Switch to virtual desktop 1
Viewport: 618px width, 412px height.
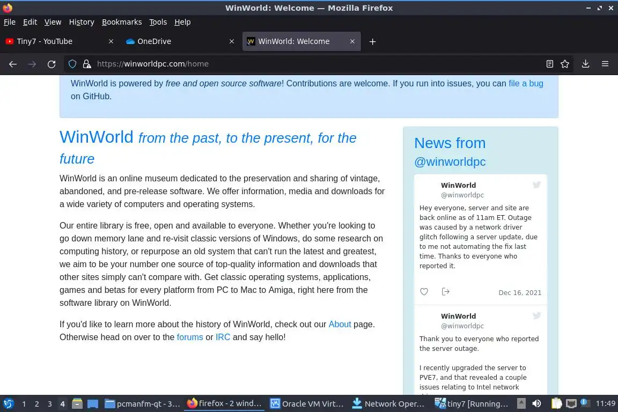pos(24,404)
